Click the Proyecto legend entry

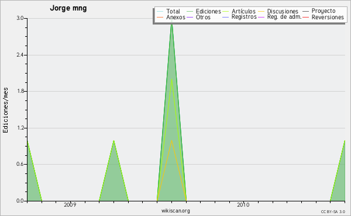pos(319,11)
